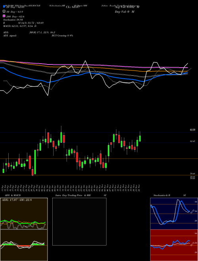Click the '22 Nov' last date label
The image size is (198, 261).
click(x=139, y=188)
